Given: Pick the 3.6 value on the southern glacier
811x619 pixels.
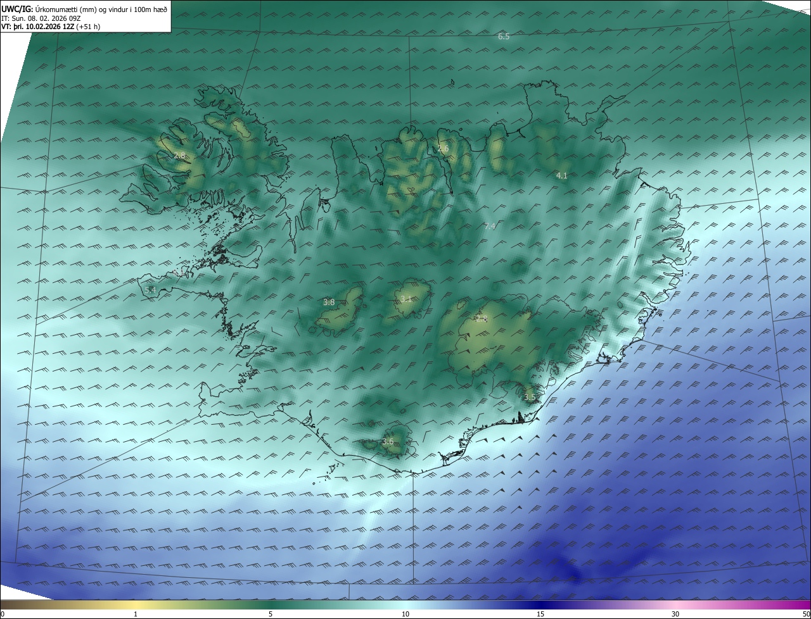Looking at the screenshot, I should pos(388,442).
